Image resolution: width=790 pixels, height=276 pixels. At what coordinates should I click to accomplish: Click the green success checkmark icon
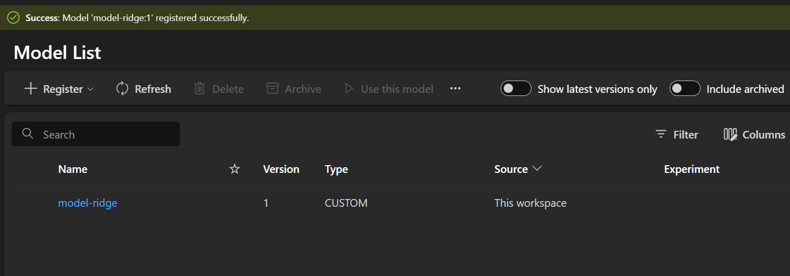[13, 18]
